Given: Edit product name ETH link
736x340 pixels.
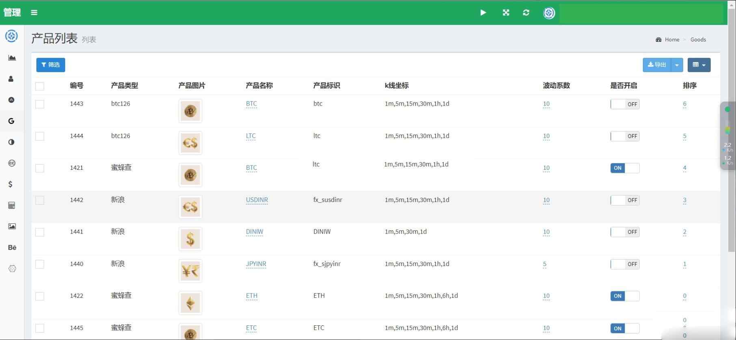Looking at the screenshot, I should [252, 296].
